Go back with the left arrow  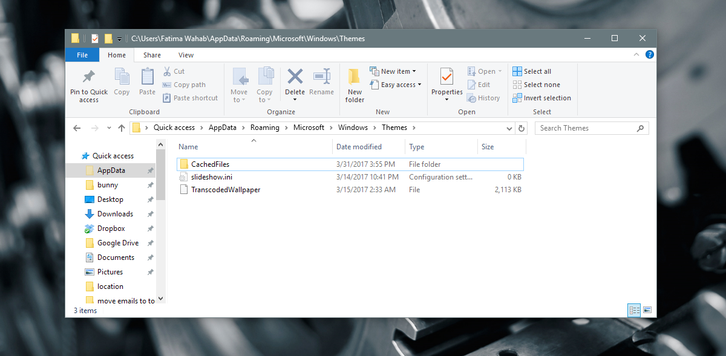(x=77, y=128)
